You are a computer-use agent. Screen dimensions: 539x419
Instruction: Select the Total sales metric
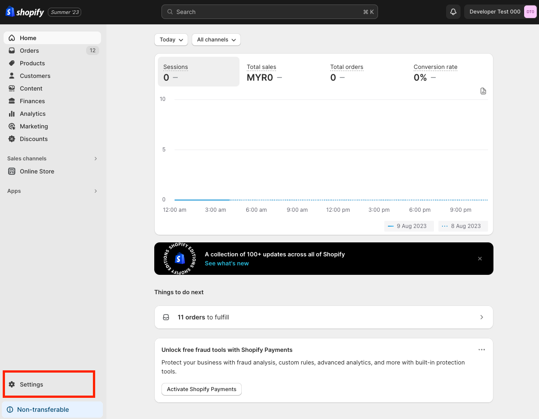pos(262,72)
